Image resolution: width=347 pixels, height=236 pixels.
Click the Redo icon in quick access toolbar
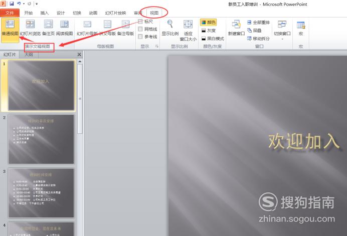pyautogui.click(x=29, y=4)
